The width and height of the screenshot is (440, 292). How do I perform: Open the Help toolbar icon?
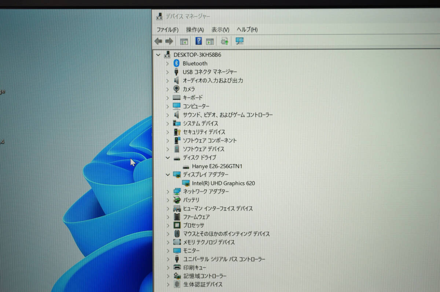[199, 41]
